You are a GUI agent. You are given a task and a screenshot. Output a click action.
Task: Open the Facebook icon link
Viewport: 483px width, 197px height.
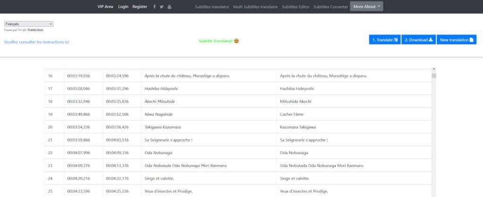(x=154, y=7)
